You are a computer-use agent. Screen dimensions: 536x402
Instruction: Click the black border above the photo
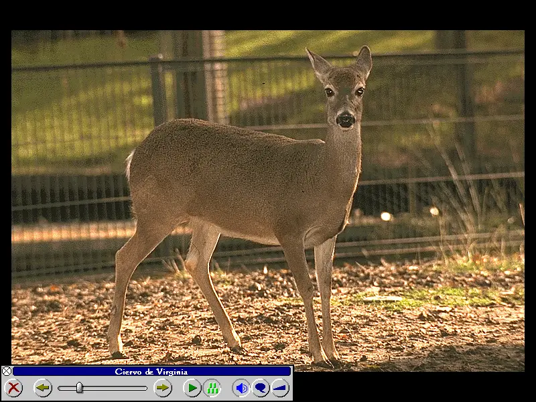pyautogui.click(x=268, y=15)
